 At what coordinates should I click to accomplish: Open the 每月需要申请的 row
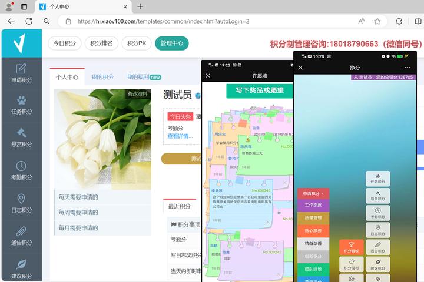point(102,228)
